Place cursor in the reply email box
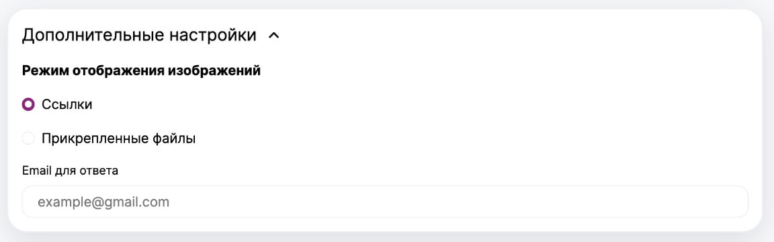 pyautogui.click(x=385, y=202)
